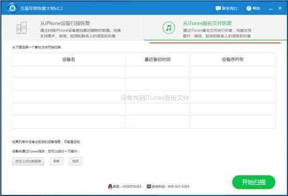Click the 最近备份时间 column header
The image size is (288, 196).
pos(158,59)
